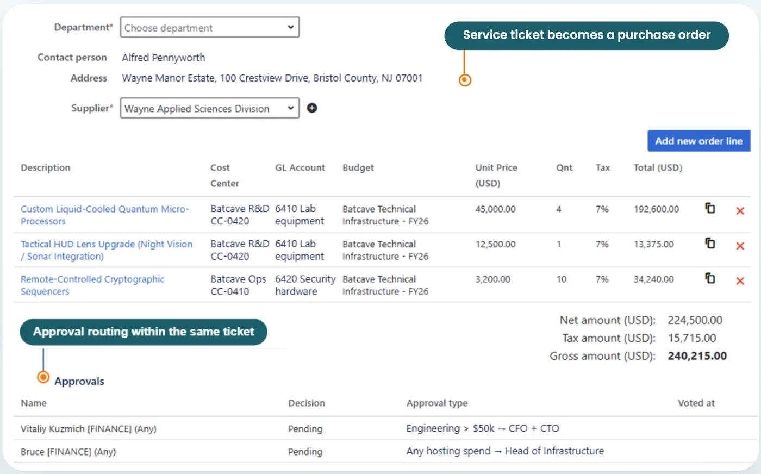Select Engineering > $50k approval type
This screenshot has height=474, width=761.
(483, 428)
